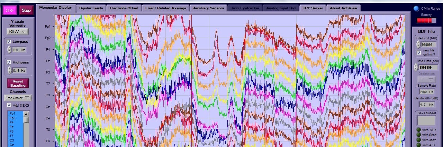Click the Lowpass frequency stepper
443x147 pixels.
9,50
